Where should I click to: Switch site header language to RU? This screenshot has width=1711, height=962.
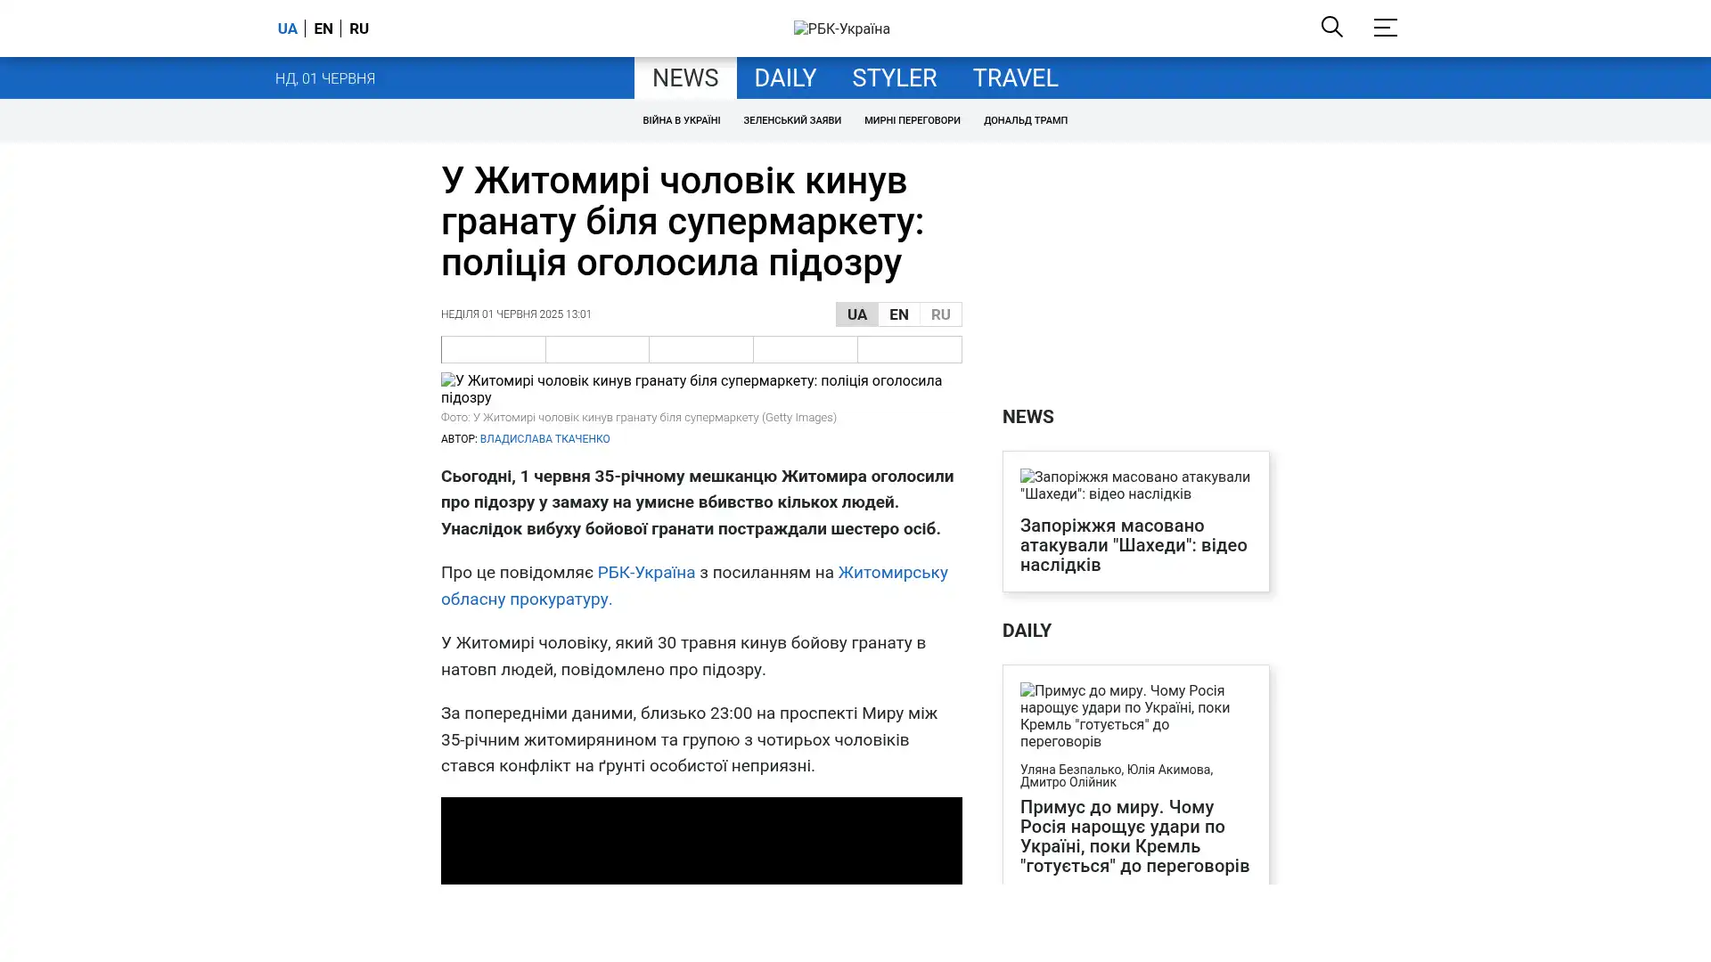pos(359,29)
